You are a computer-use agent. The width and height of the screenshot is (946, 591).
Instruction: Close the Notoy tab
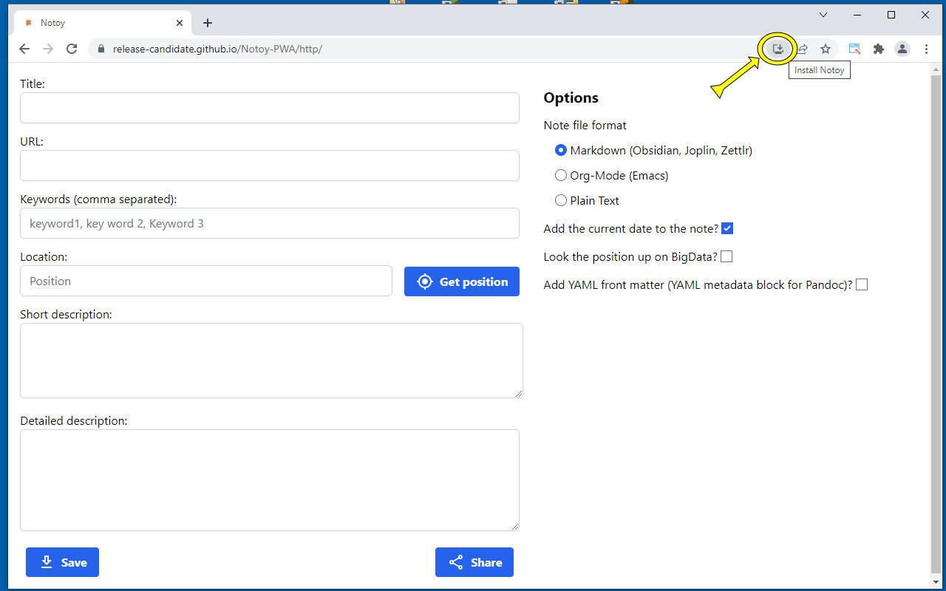point(180,23)
